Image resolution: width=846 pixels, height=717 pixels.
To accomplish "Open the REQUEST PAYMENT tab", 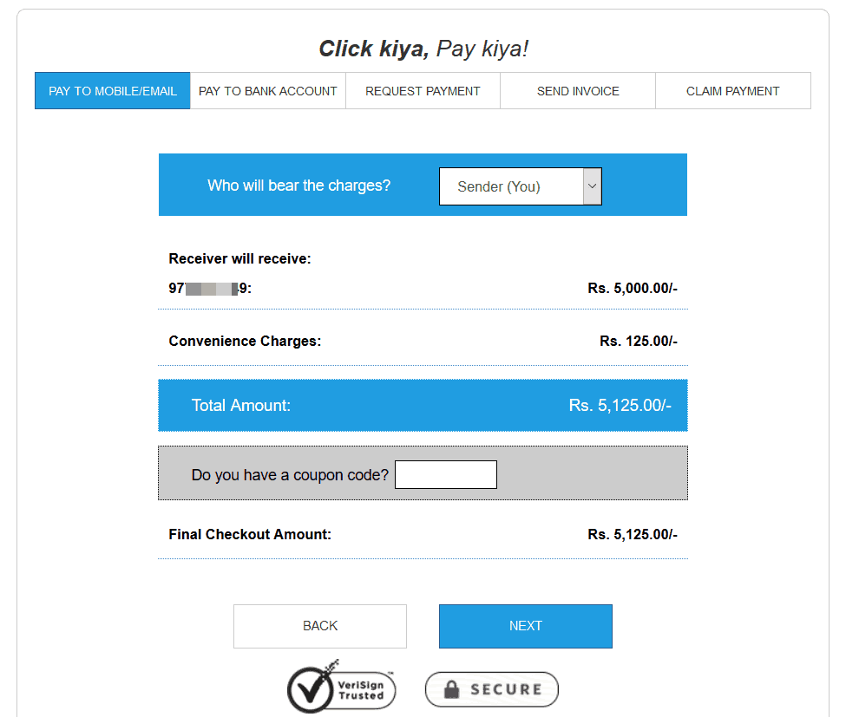I will [x=423, y=90].
